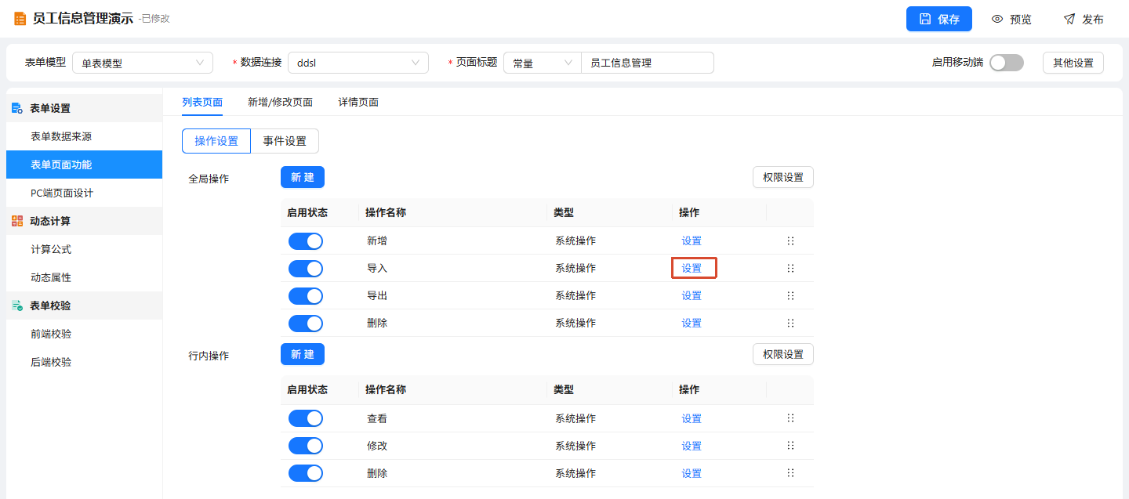Open the 表单模型 dropdown

click(x=143, y=63)
